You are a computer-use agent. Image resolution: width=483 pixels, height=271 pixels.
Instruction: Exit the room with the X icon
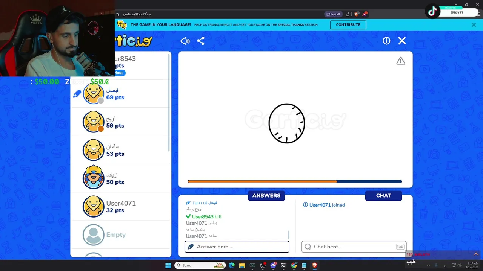402,41
